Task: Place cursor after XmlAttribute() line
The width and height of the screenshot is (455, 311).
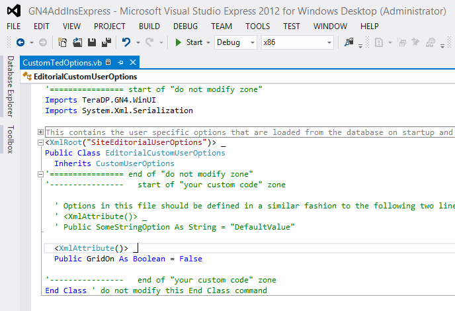Action: tap(139, 248)
